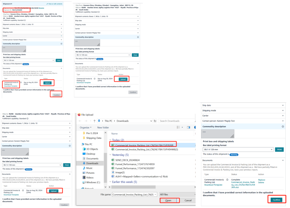
Task: Click the Open button in file dialog
Action: click(x=168, y=200)
